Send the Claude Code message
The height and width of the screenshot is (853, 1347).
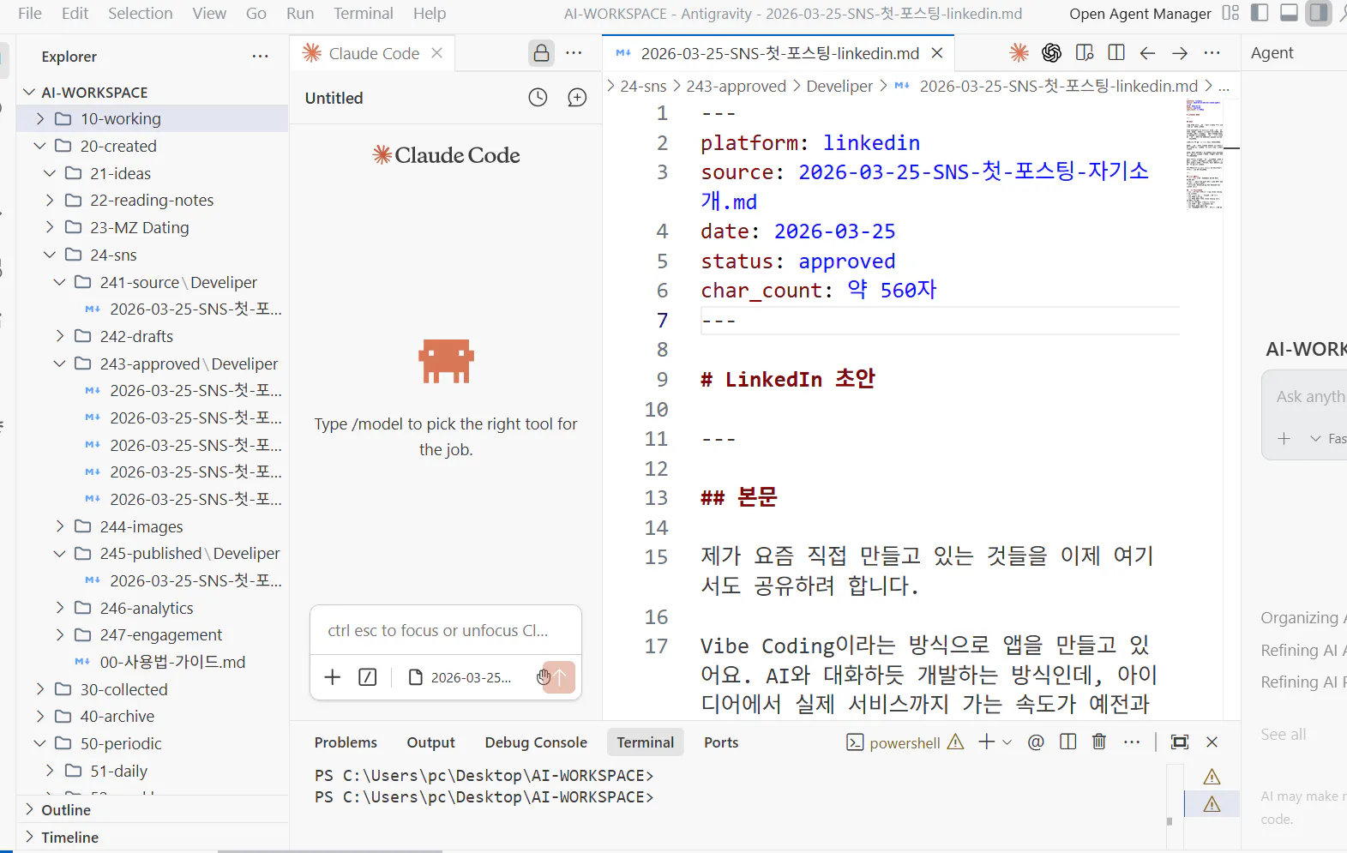561,677
